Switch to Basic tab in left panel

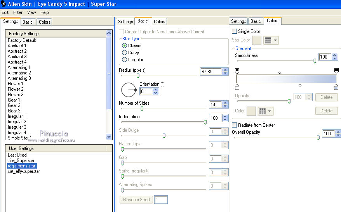[28, 22]
